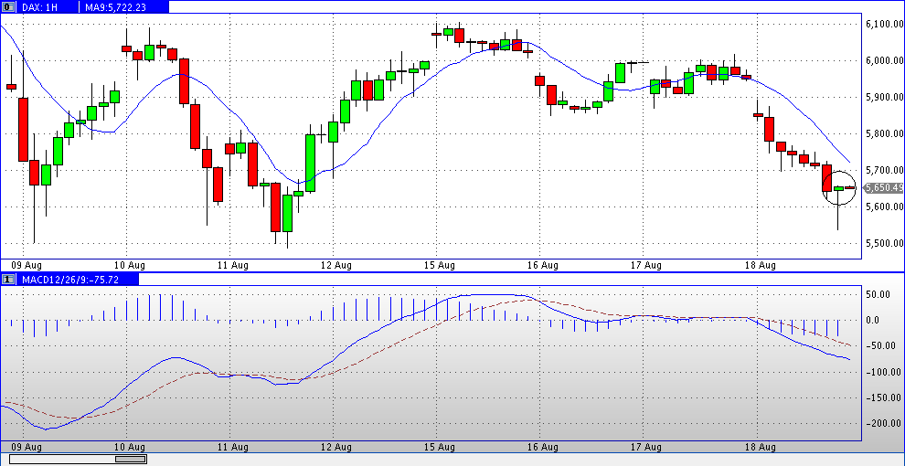Click the panel 1 icon beside MACD

point(8,280)
